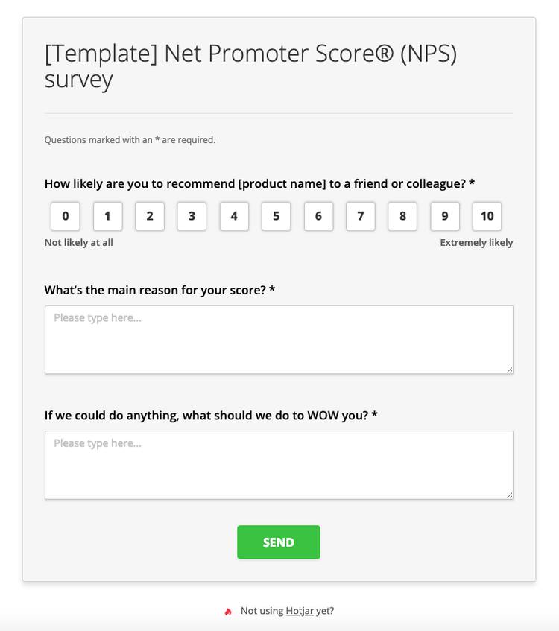Grab the resize handle of the main reason box

pyautogui.click(x=510, y=370)
